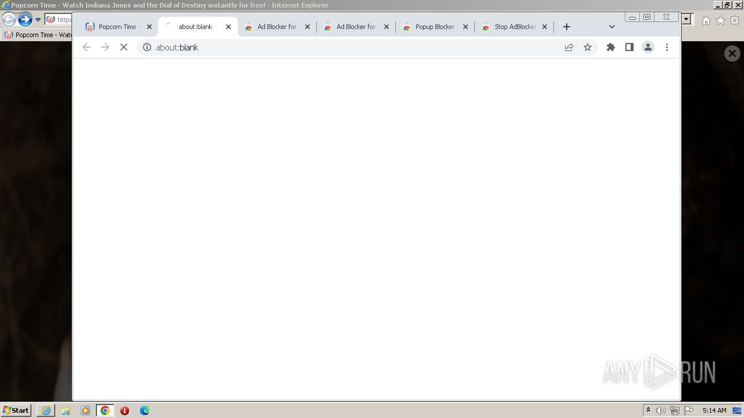Launch Internet Explorer from the taskbar
This screenshot has width=744, height=418.
[46, 410]
